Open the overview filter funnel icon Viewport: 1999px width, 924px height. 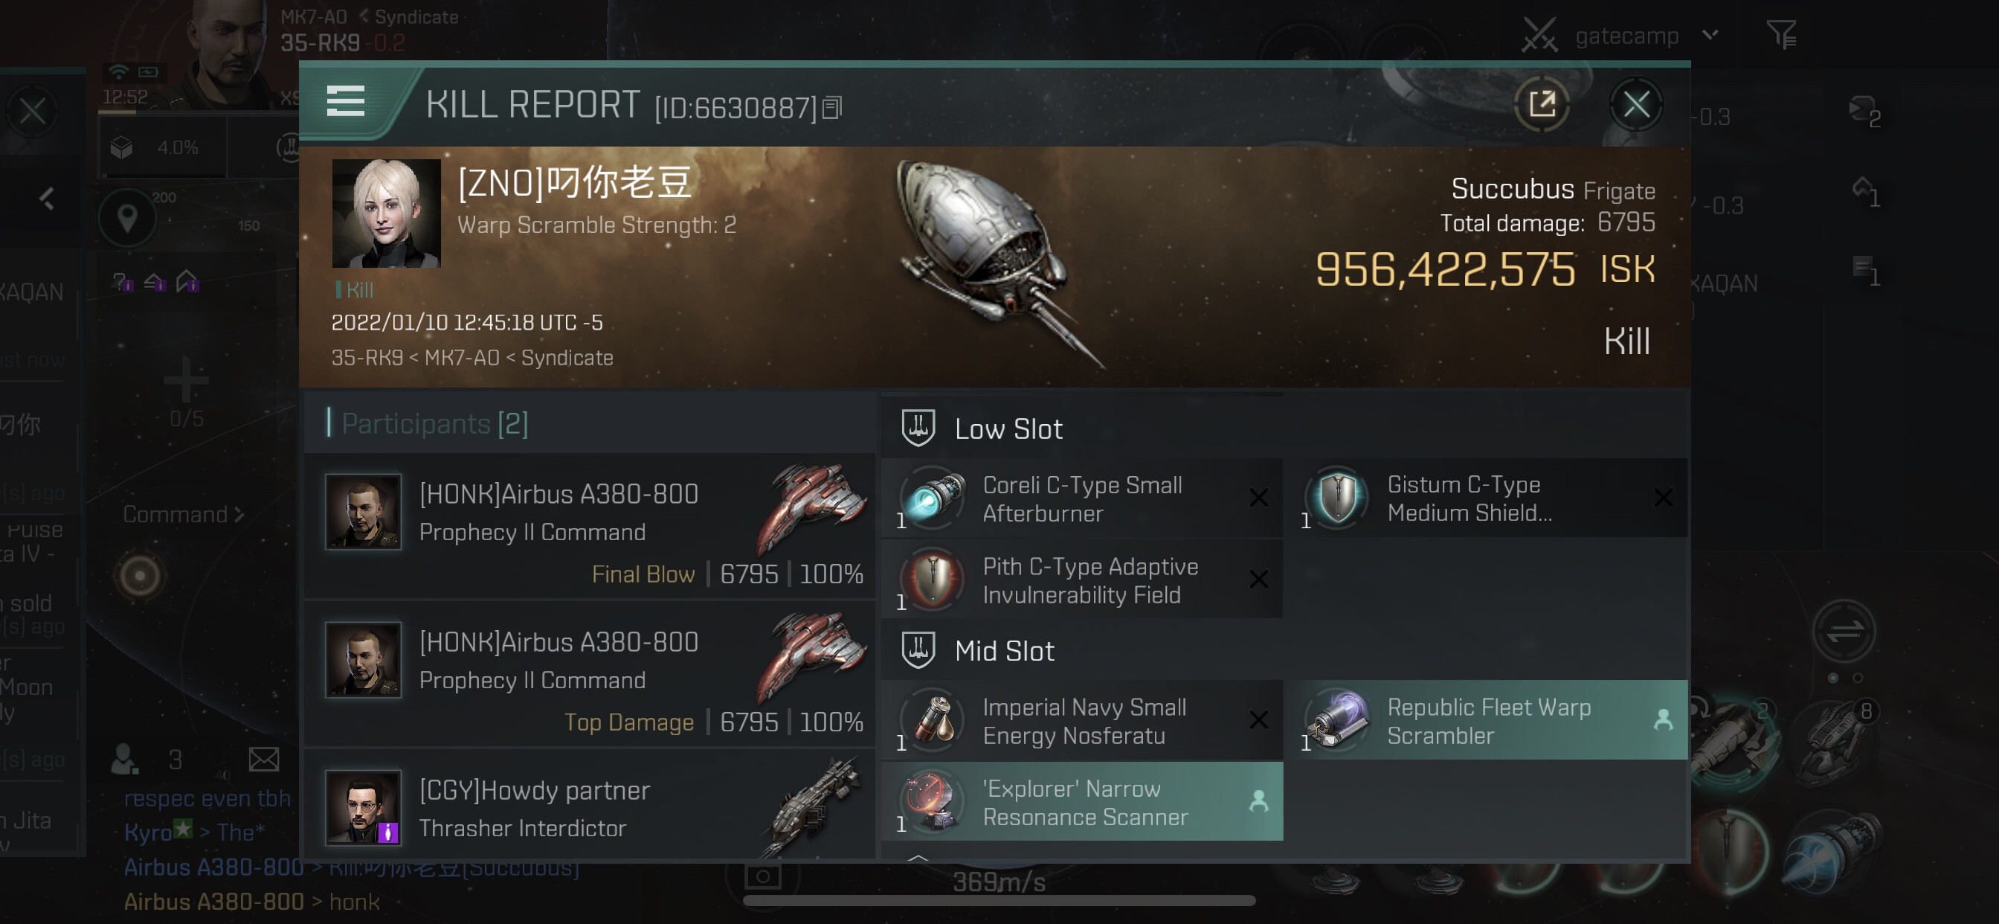(1782, 35)
